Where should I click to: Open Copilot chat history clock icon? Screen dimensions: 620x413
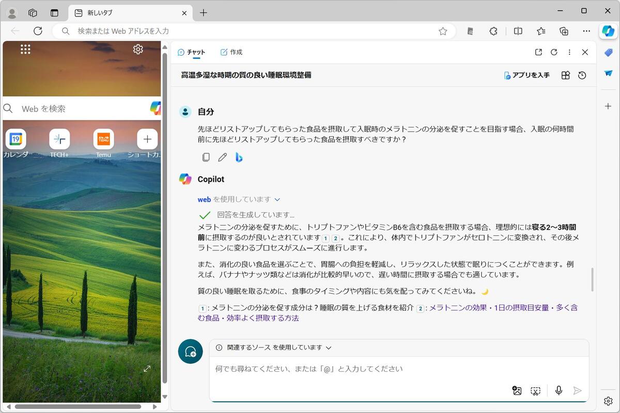coord(582,75)
